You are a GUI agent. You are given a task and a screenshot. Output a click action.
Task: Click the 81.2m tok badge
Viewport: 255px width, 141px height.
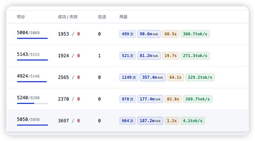[x=149, y=56]
